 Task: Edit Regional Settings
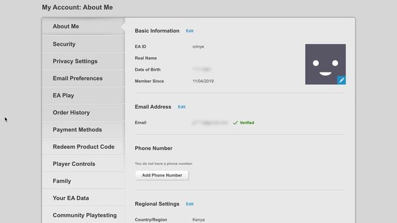[x=190, y=204]
